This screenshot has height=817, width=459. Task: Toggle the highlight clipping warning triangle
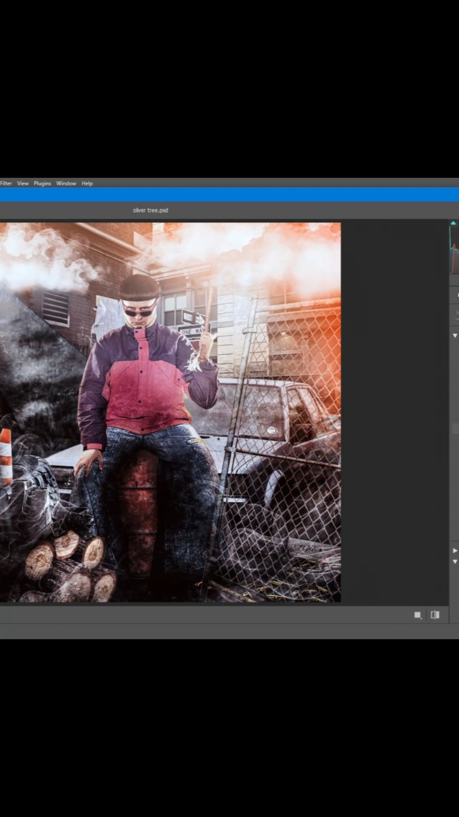(x=453, y=223)
